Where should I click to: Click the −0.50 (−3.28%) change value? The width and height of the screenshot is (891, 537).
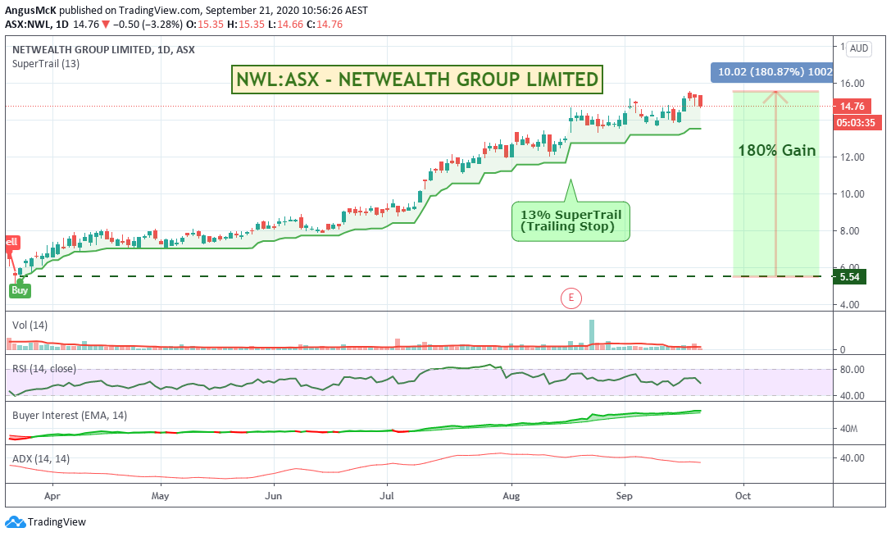[x=148, y=25]
